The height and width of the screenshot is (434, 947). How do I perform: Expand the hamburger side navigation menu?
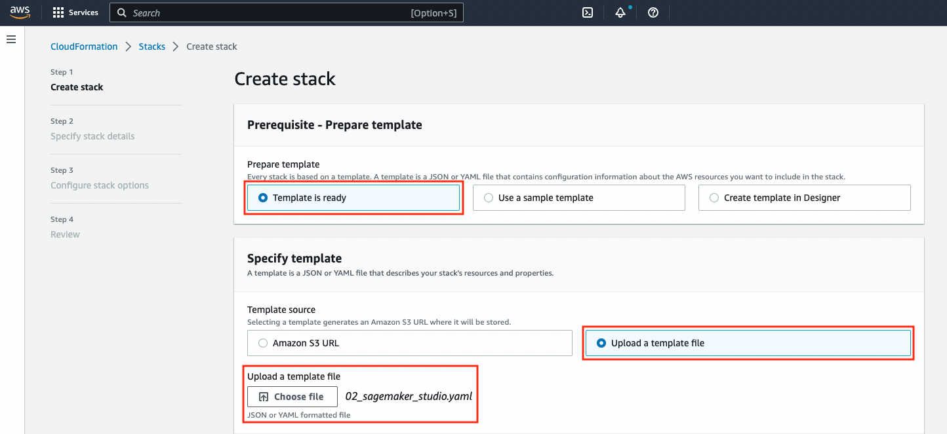[11, 40]
